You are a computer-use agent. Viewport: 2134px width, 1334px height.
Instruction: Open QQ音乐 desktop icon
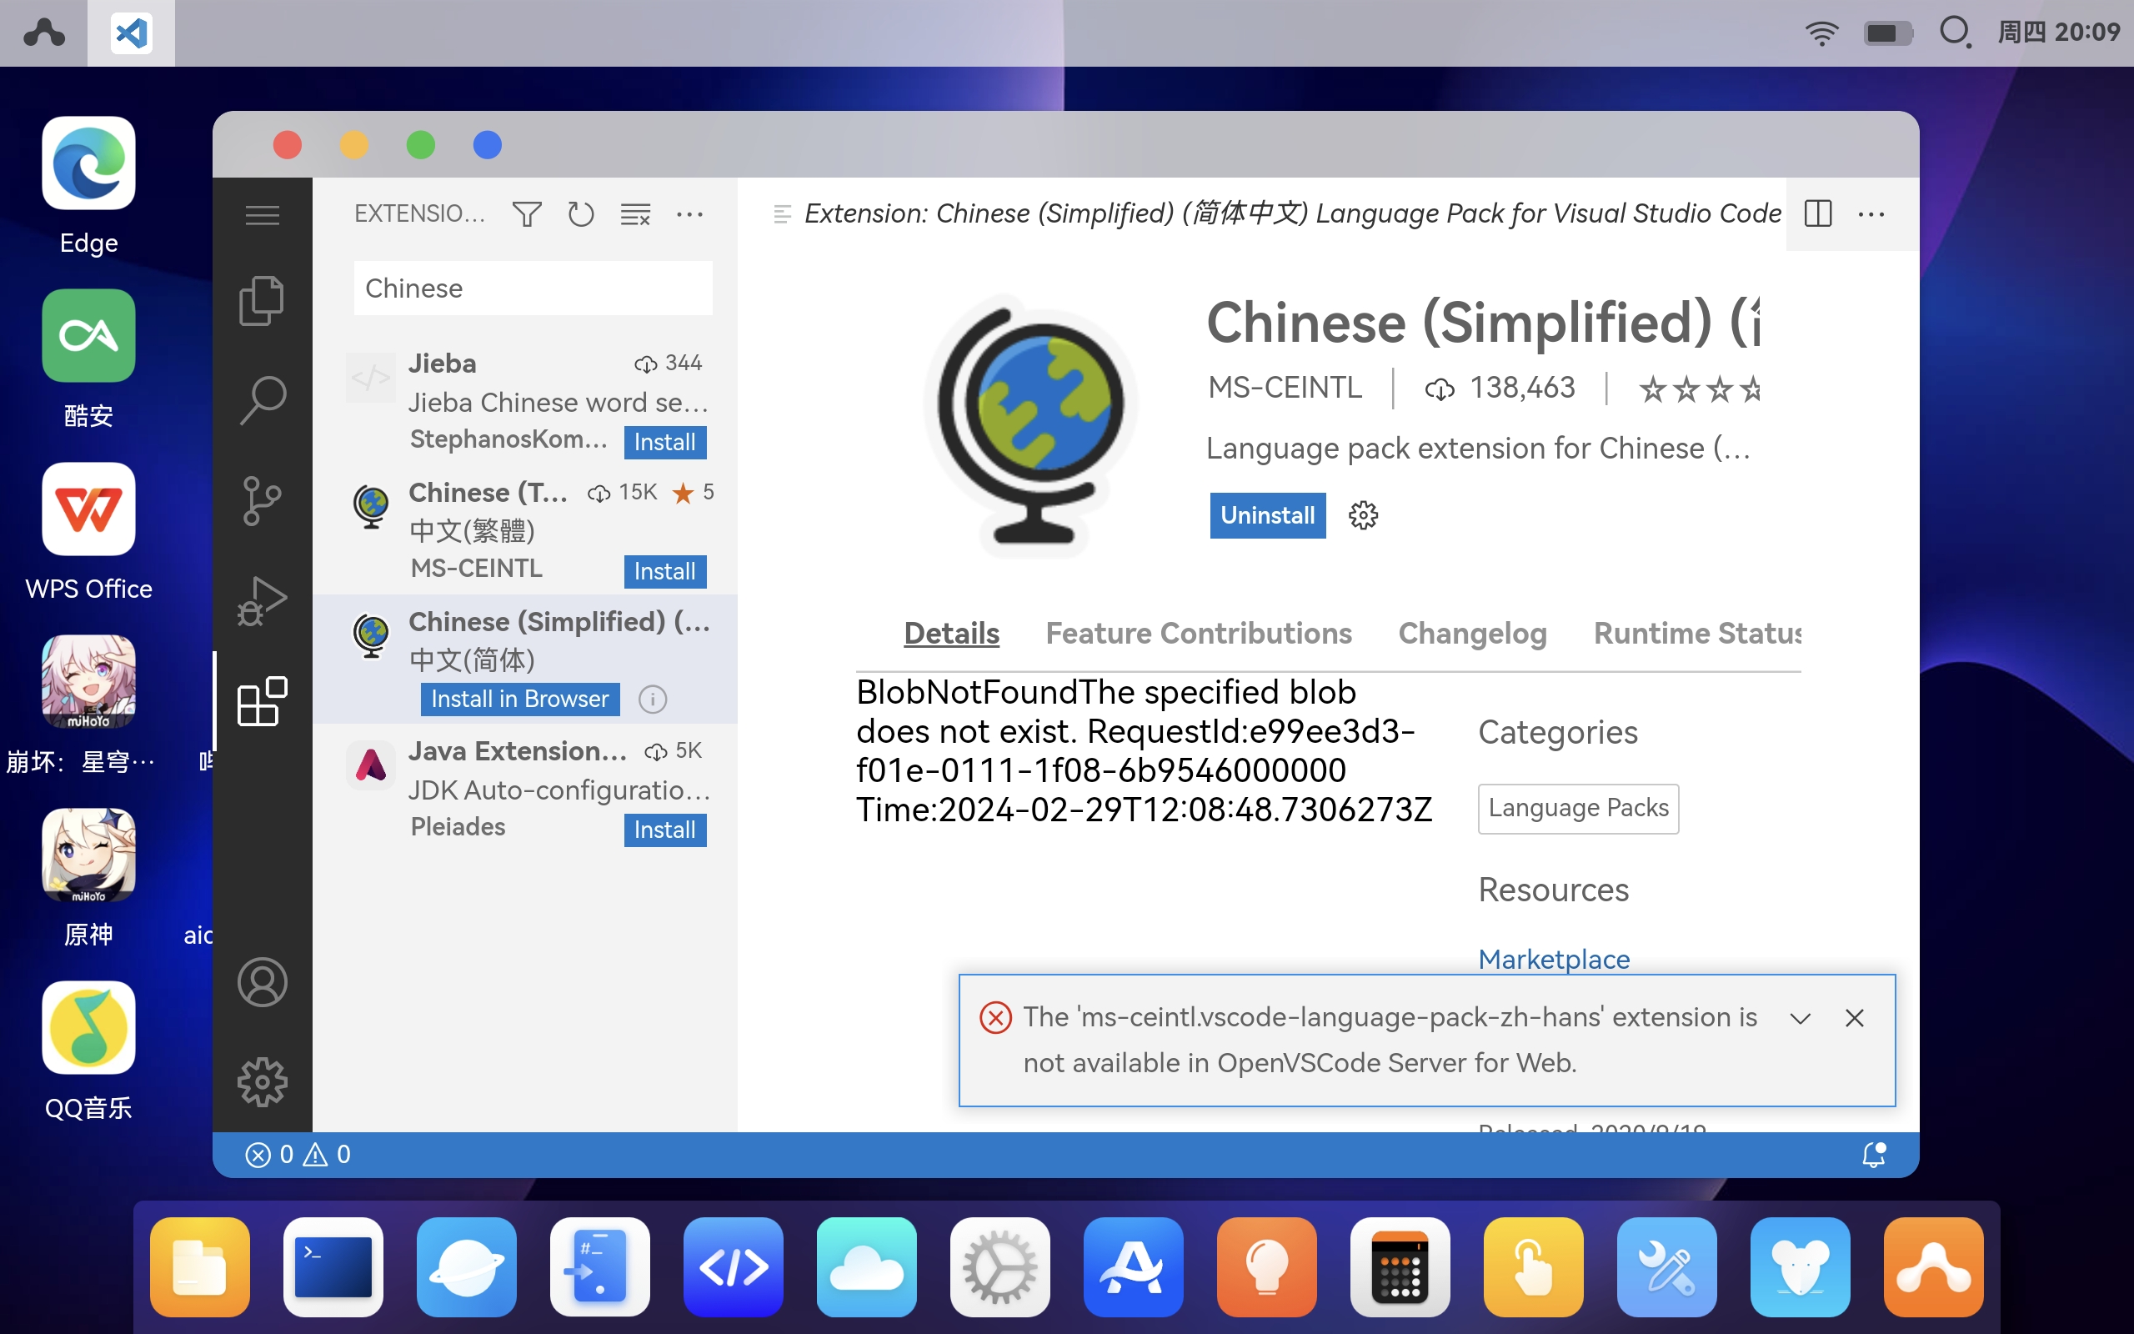point(88,1029)
